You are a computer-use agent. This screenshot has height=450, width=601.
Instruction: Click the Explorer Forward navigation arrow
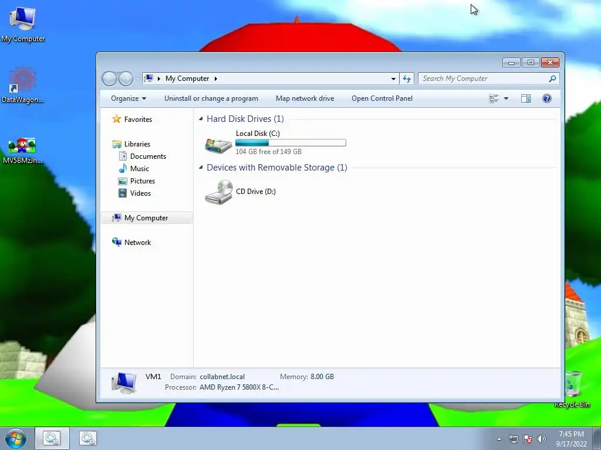pos(126,79)
